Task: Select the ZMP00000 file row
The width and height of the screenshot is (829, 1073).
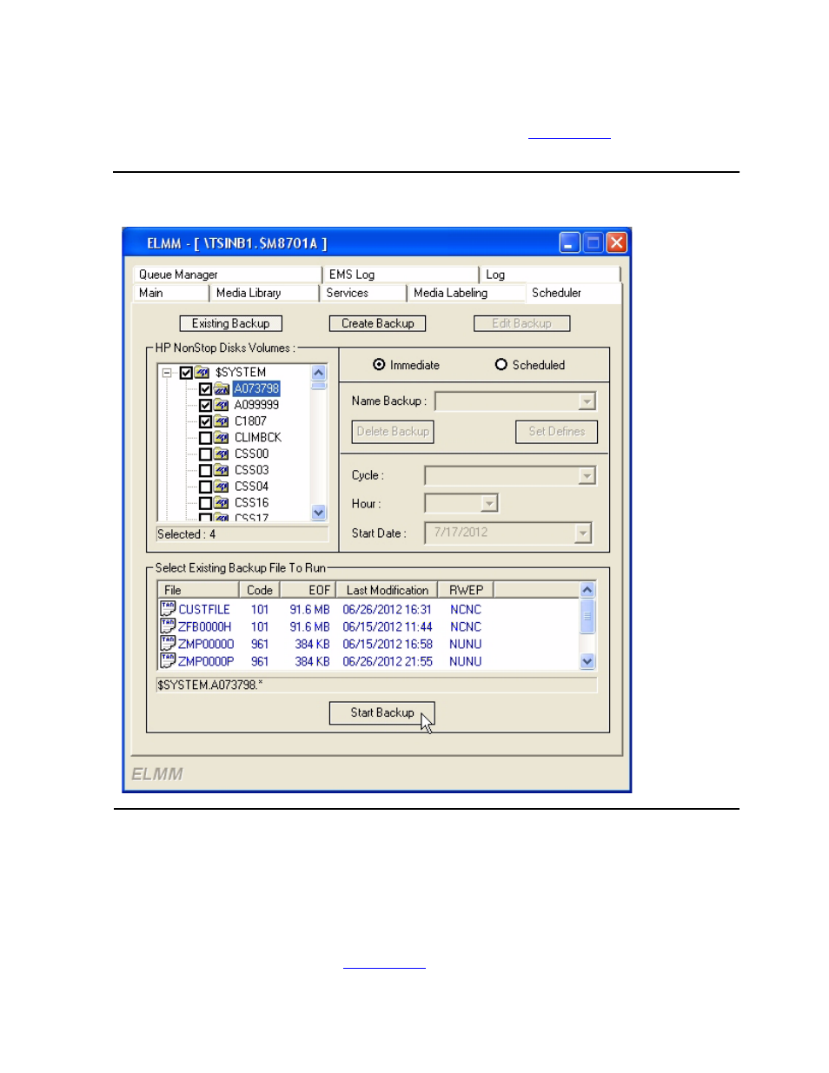Action: pos(369,644)
